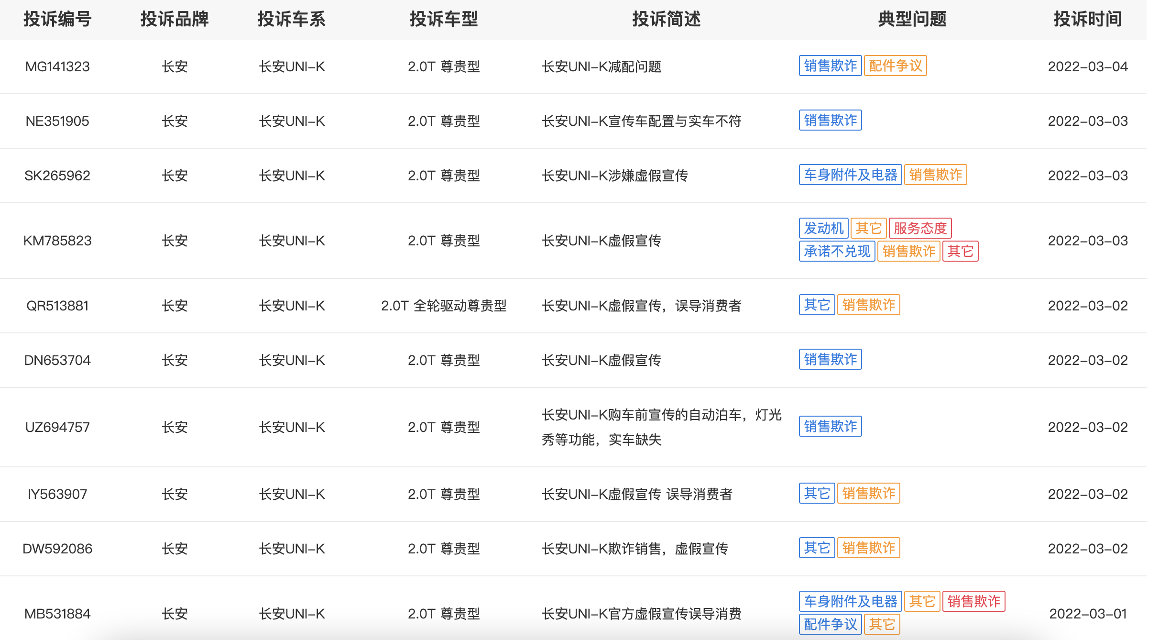The width and height of the screenshot is (1159, 640).
Task: Open the 长安UNI-K欺诈销售，虚假宣传 complaint
Action: pyautogui.click(x=635, y=549)
